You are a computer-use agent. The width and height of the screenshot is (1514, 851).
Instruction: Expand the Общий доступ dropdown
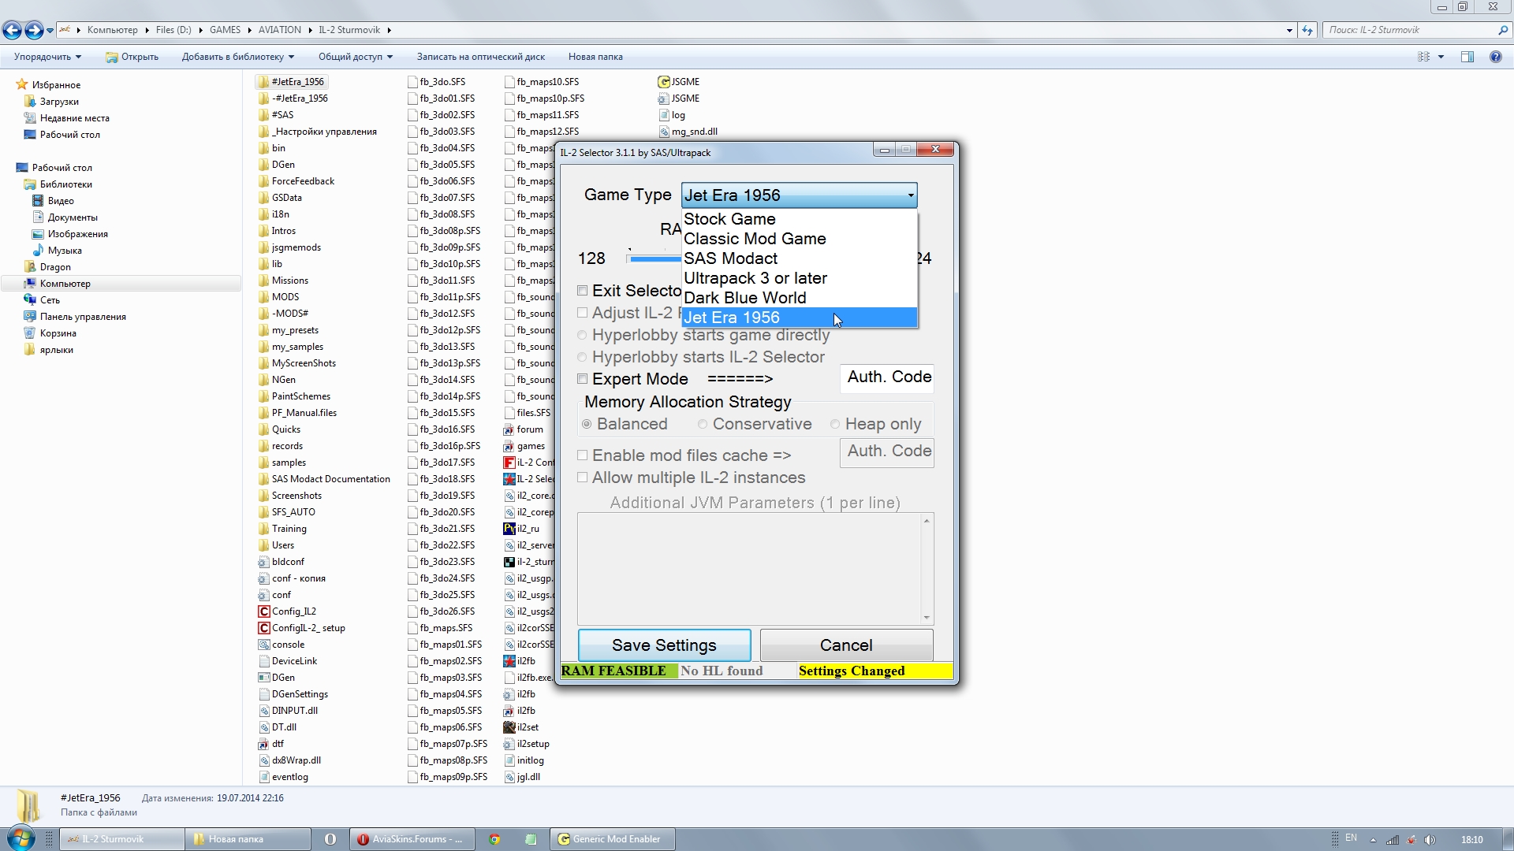pyautogui.click(x=355, y=57)
